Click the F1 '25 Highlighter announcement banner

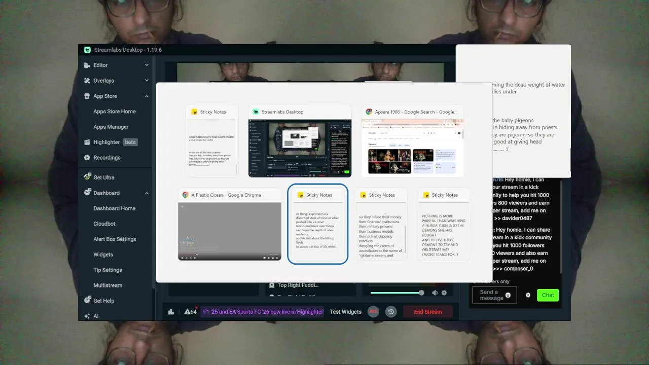tap(263, 312)
